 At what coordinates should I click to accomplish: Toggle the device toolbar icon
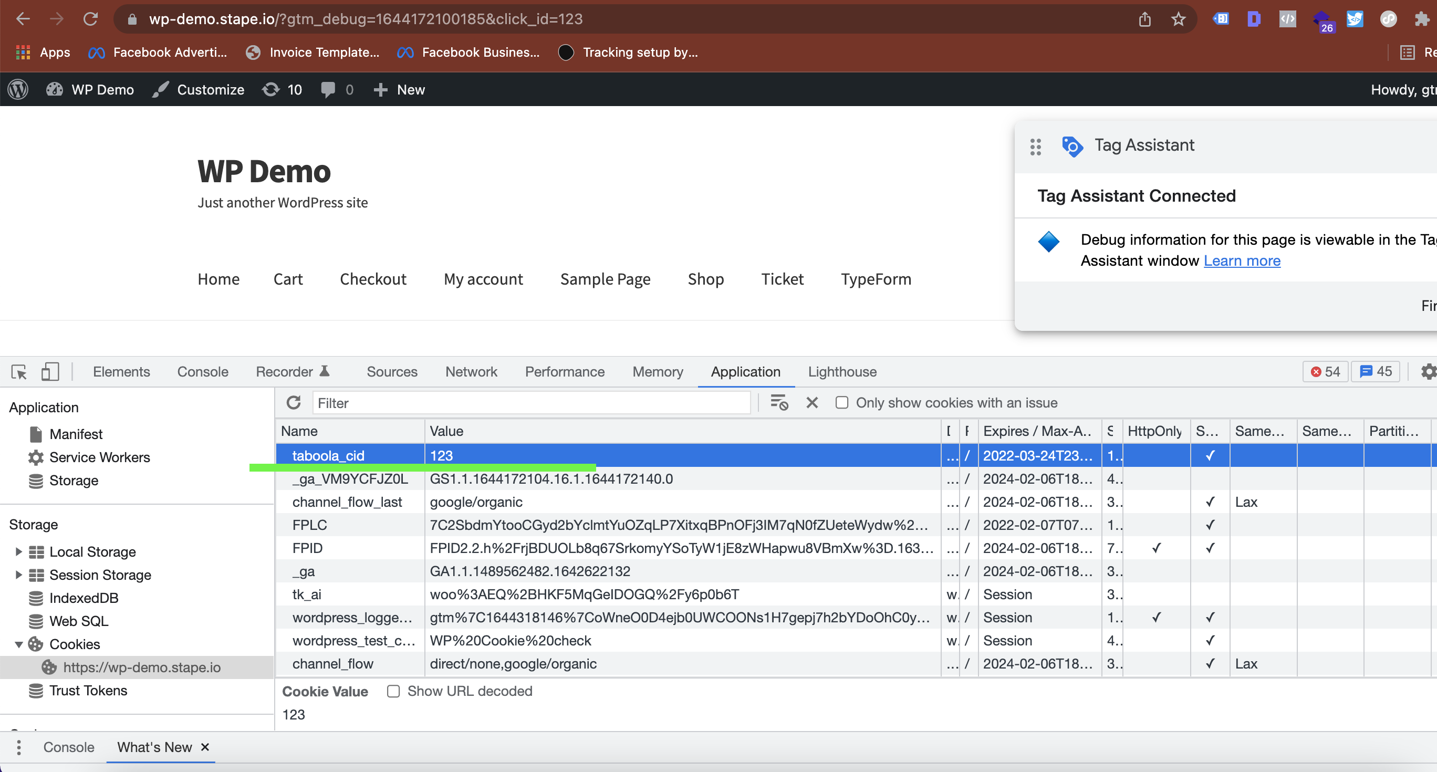(x=50, y=371)
